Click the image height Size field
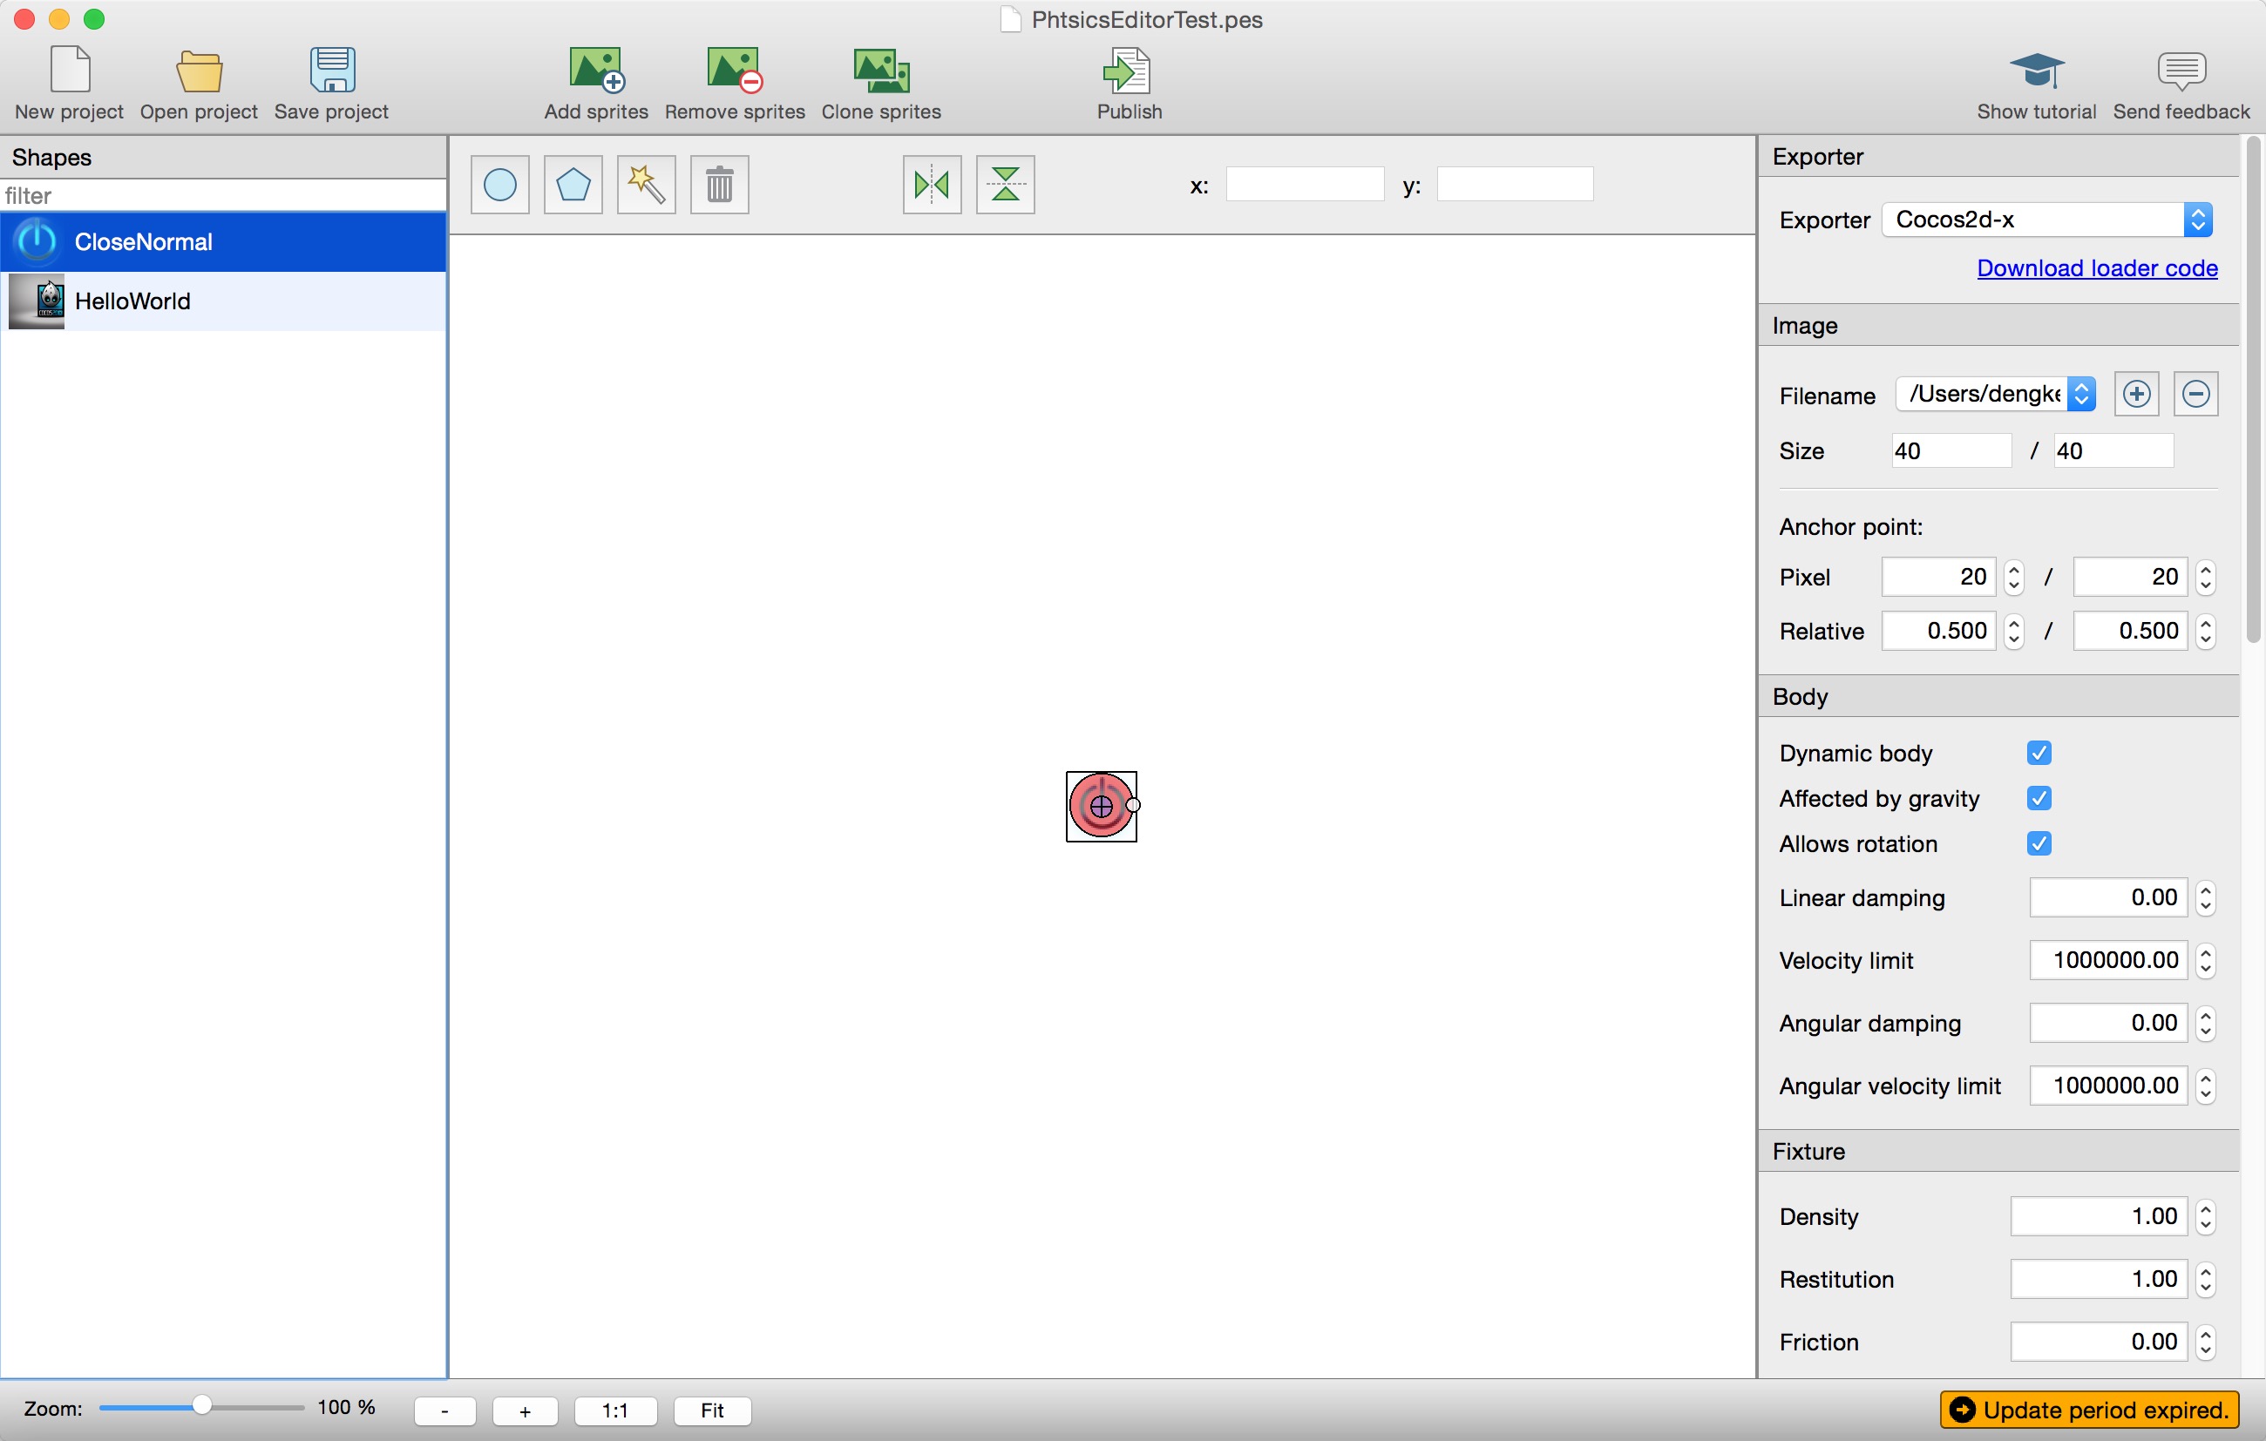This screenshot has width=2266, height=1441. 2113,451
